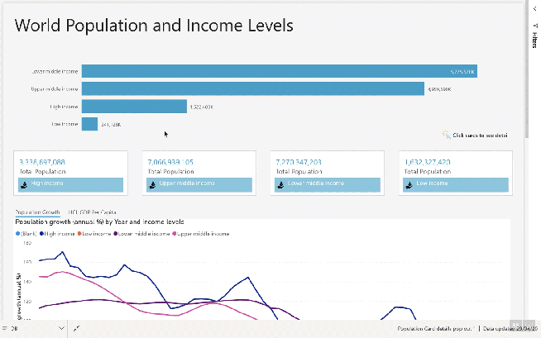Click the Lower middle income legend entry
The image size is (541, 338).
coord(141,234)
